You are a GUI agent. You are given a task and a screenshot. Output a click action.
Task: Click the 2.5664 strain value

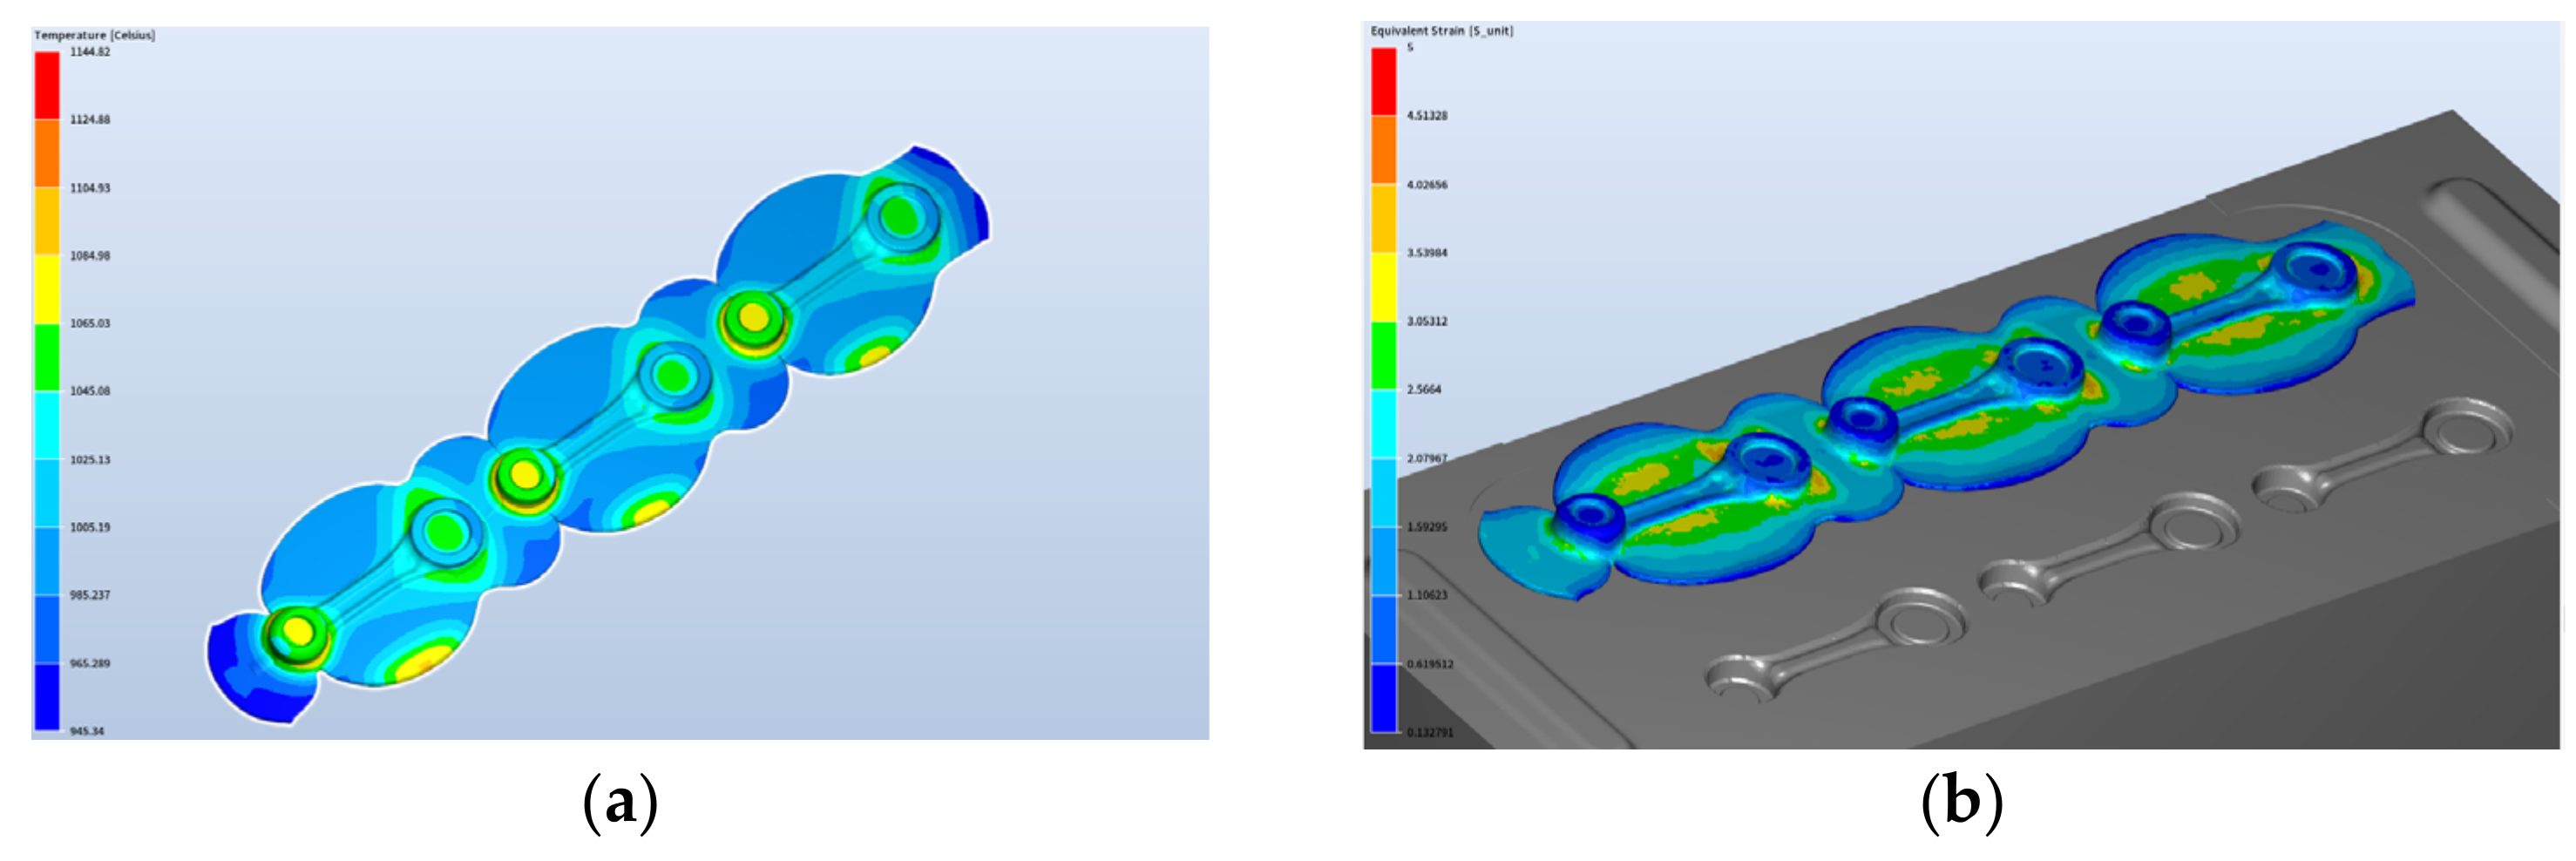point(1424,389)
